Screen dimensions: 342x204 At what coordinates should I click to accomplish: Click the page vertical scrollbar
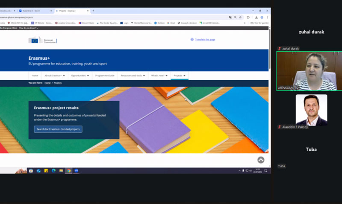[x=270, y=49]
